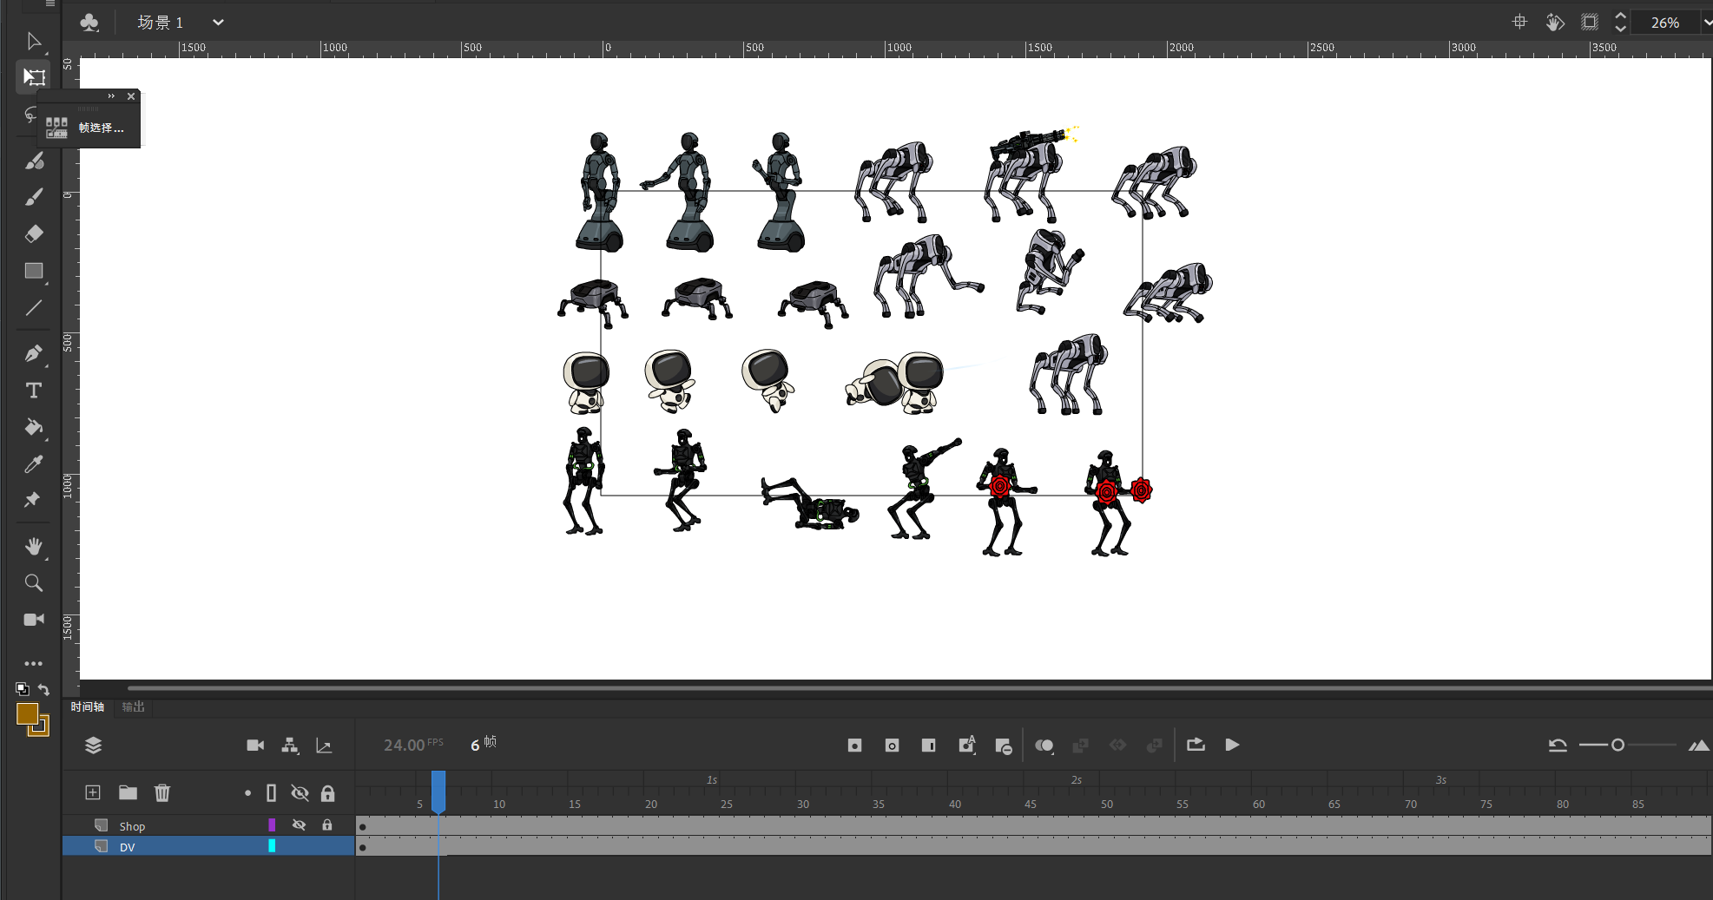Open the more tools ellipsis
The width and height of the screenshot is (1713, 900).
(34, 663)
